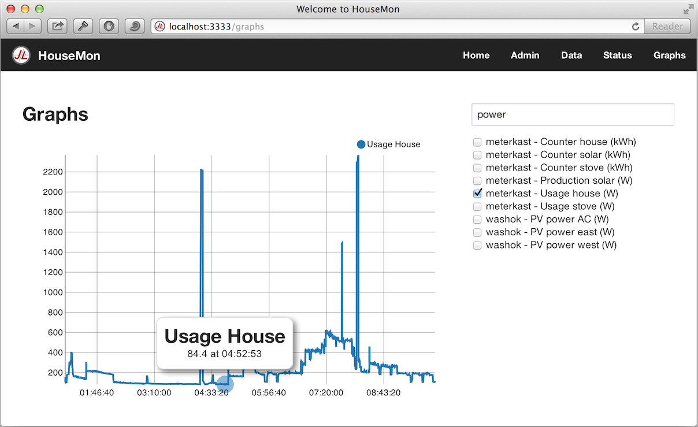The height and width of the screenshot is (427, 698).
Task: Open the Safari share button
Action: 58,26
